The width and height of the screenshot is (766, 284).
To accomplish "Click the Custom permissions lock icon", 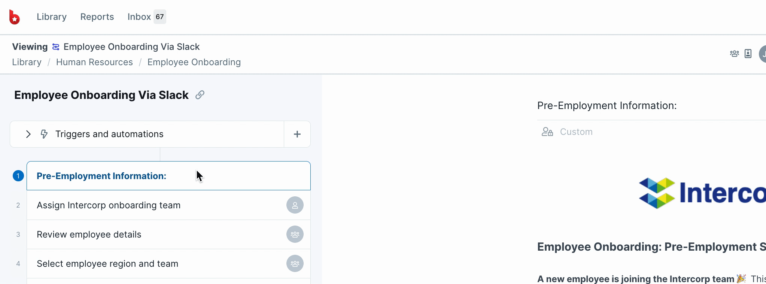I will point(547,132).
